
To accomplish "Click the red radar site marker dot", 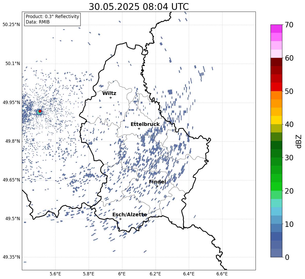I will (40, 111).
